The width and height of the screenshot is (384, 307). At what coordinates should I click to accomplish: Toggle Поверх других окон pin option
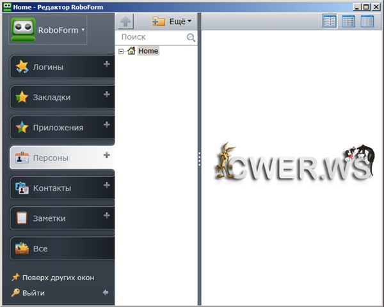(x=58, y=278)
